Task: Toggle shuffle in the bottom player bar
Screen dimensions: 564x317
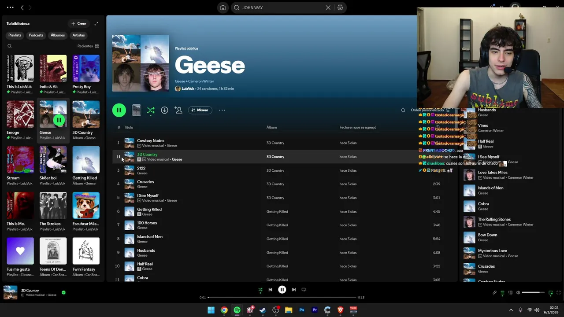Action: [260, 290]
